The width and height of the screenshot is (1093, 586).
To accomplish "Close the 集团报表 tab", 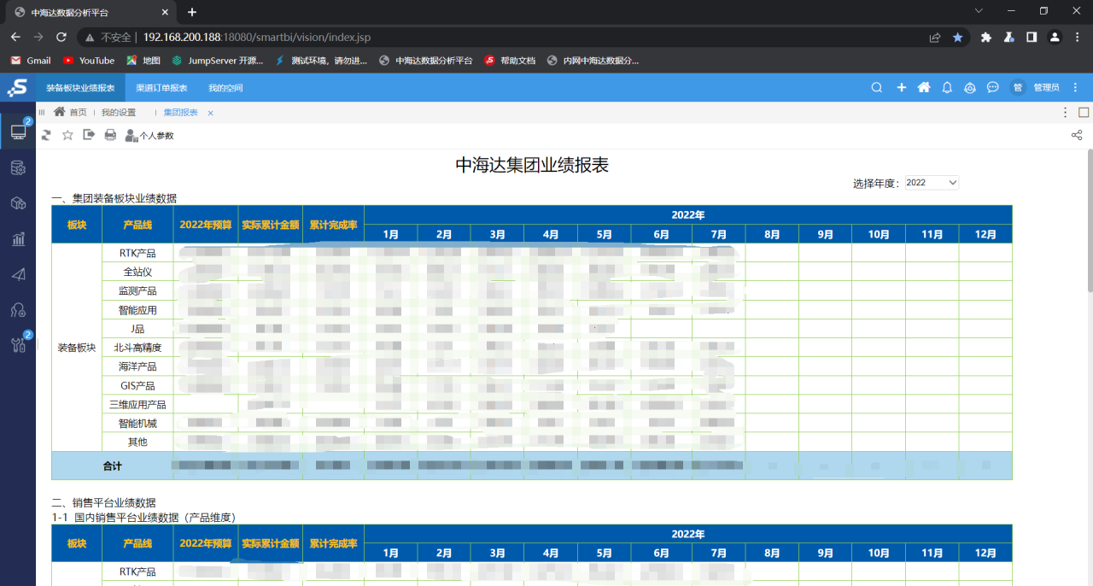I will click(211, 113).
